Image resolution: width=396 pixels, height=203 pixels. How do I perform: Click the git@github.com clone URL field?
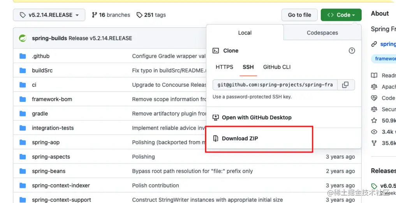(275, 85)
